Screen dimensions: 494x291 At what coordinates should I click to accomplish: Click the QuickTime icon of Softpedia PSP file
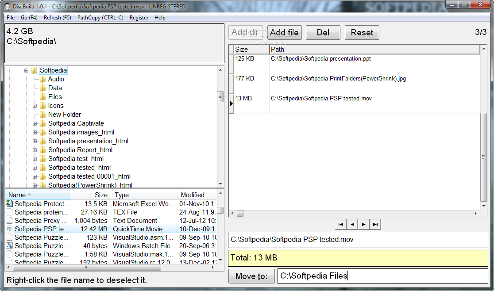(x=9, y=229)
